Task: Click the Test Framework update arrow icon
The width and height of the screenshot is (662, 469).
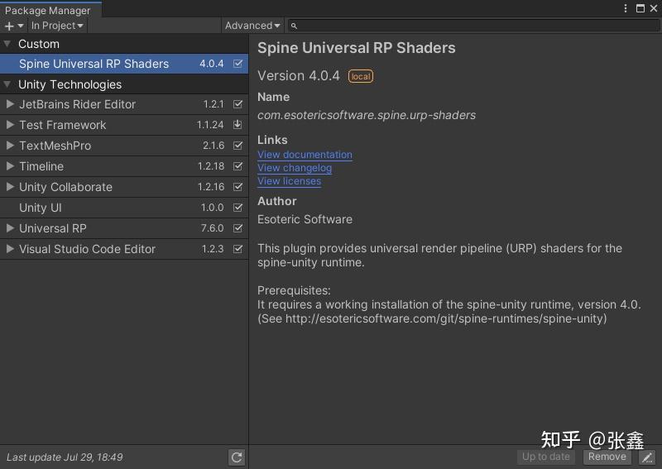Action: pos(238,125)
